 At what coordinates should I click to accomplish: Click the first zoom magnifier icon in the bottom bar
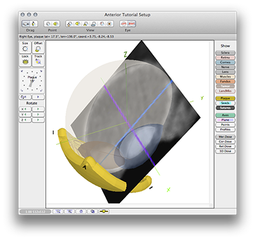click(x=58, y=211)
